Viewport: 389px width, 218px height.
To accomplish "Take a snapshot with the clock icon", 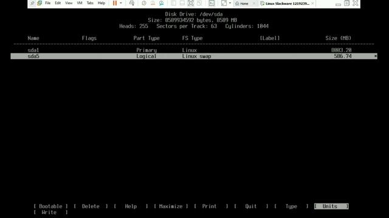I will pos(144,3).
